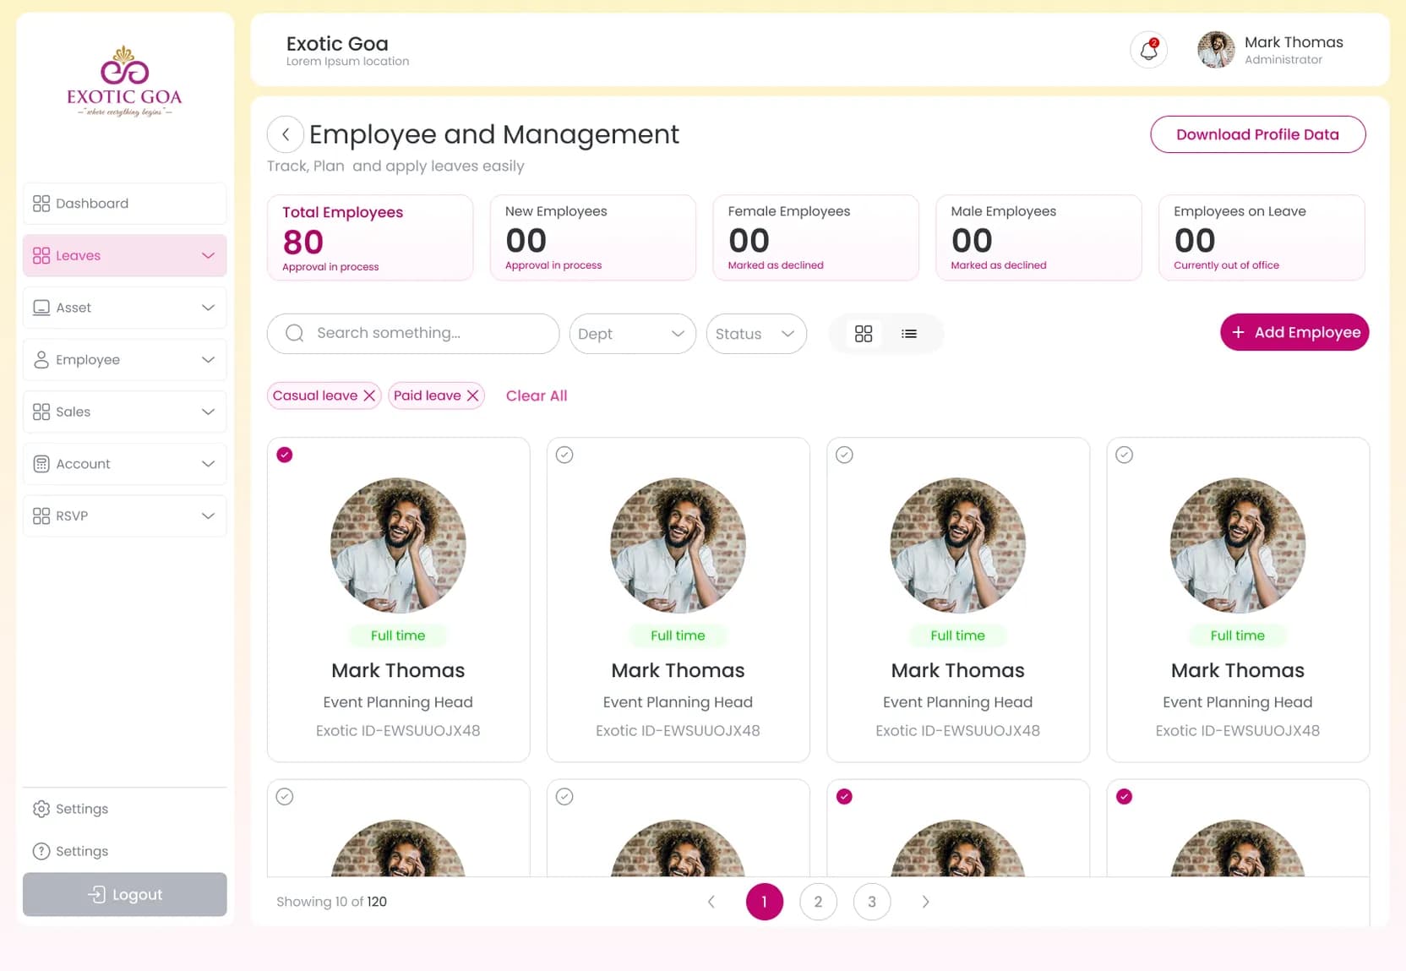Click the Download Profile Data button
Viewport: 1406px width, 971px height.
pos(1257,134)
